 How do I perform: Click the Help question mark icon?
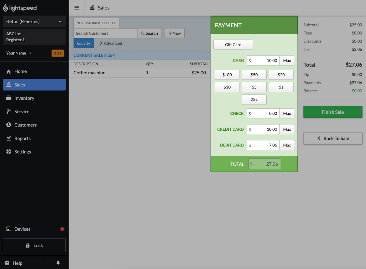click(7, 263)
